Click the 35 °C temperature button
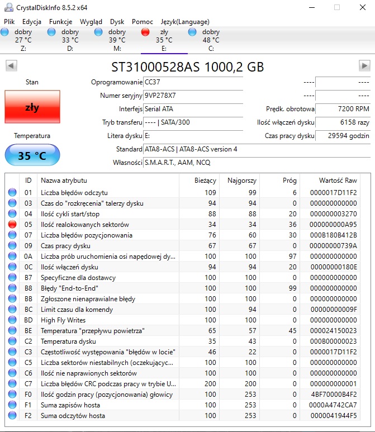Viewport: 375px width, 432px height. click(x=32, y=155)
